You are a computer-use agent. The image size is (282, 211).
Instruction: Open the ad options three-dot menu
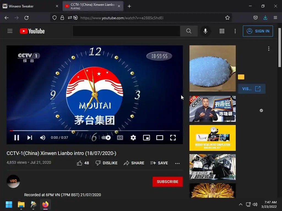tap(269, 49)
